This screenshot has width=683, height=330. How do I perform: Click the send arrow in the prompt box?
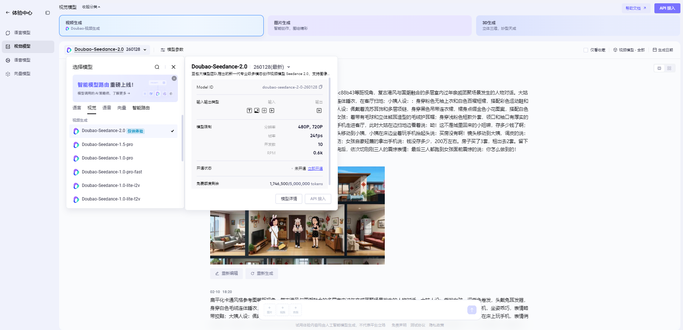(x=471, y=310)
